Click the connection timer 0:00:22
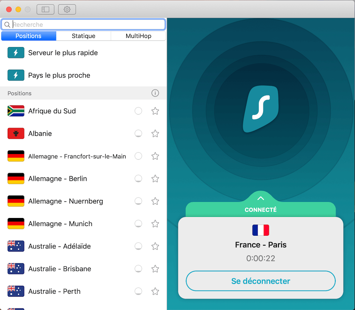Viewport: 355px width, 310px height. (261, 258)
